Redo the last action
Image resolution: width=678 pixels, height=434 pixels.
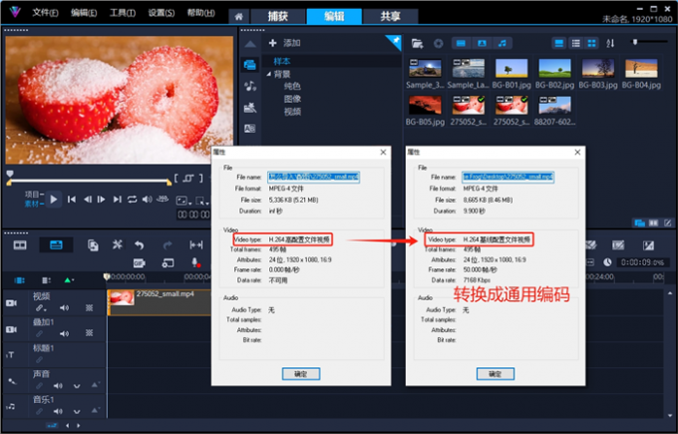click(x=168, y=245)
